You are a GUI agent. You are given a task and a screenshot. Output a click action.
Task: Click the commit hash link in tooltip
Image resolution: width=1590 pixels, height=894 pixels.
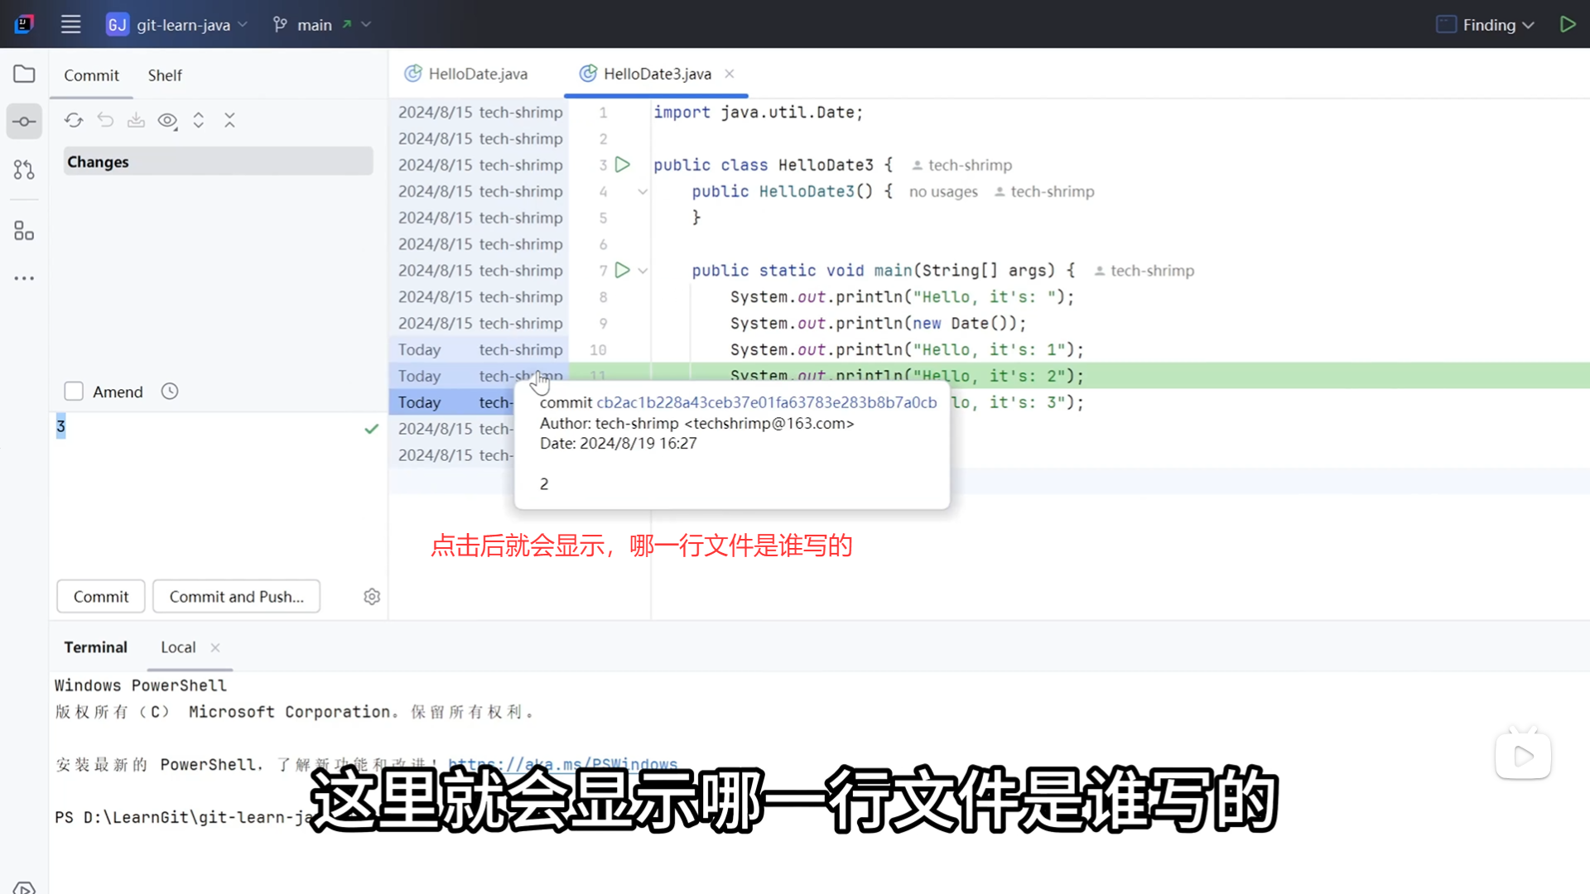click(766, 402)
